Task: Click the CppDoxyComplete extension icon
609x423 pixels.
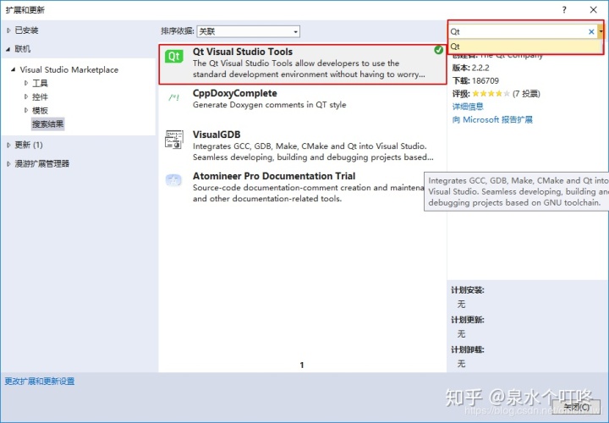Action: pyautogui.click(x=173, y=98)
